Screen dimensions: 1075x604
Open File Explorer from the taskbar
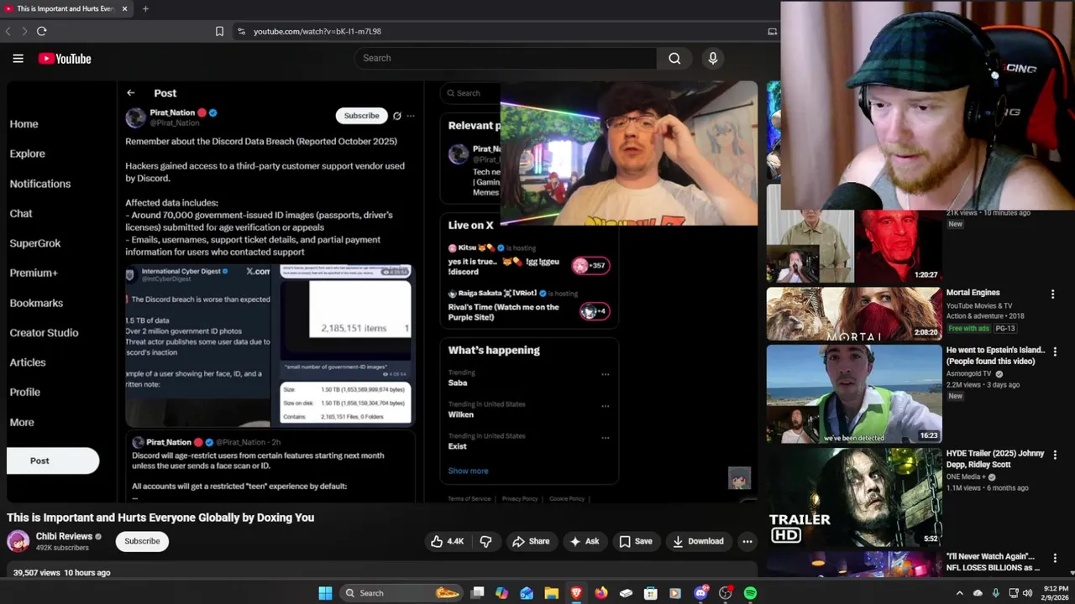tap(551, 593)
